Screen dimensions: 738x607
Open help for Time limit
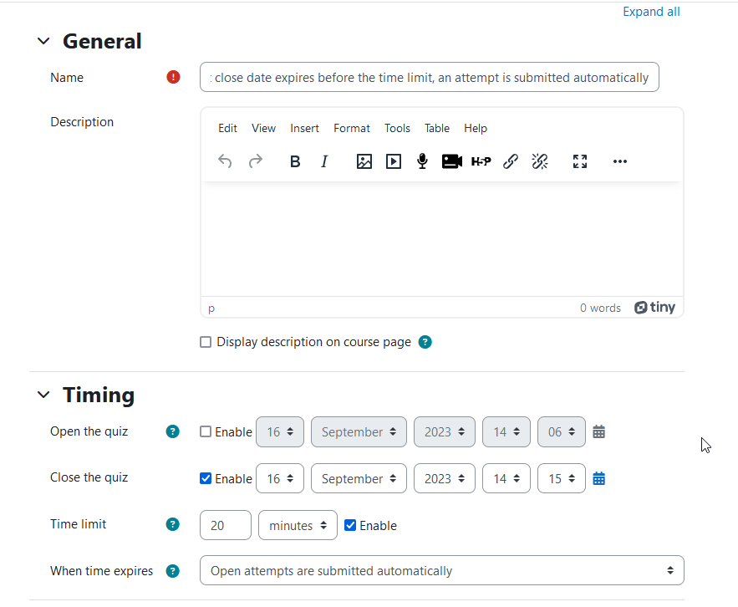[173, 524]
